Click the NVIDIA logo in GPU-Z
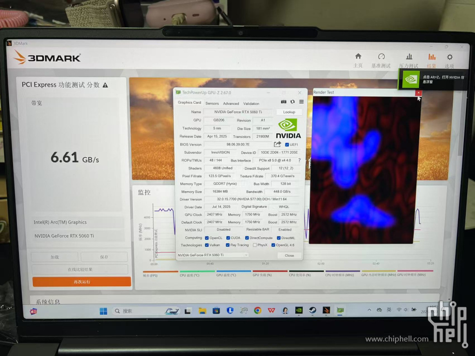The height and width of the screenshot is (356, 475). pyautogui.click(x=288, y=129)
